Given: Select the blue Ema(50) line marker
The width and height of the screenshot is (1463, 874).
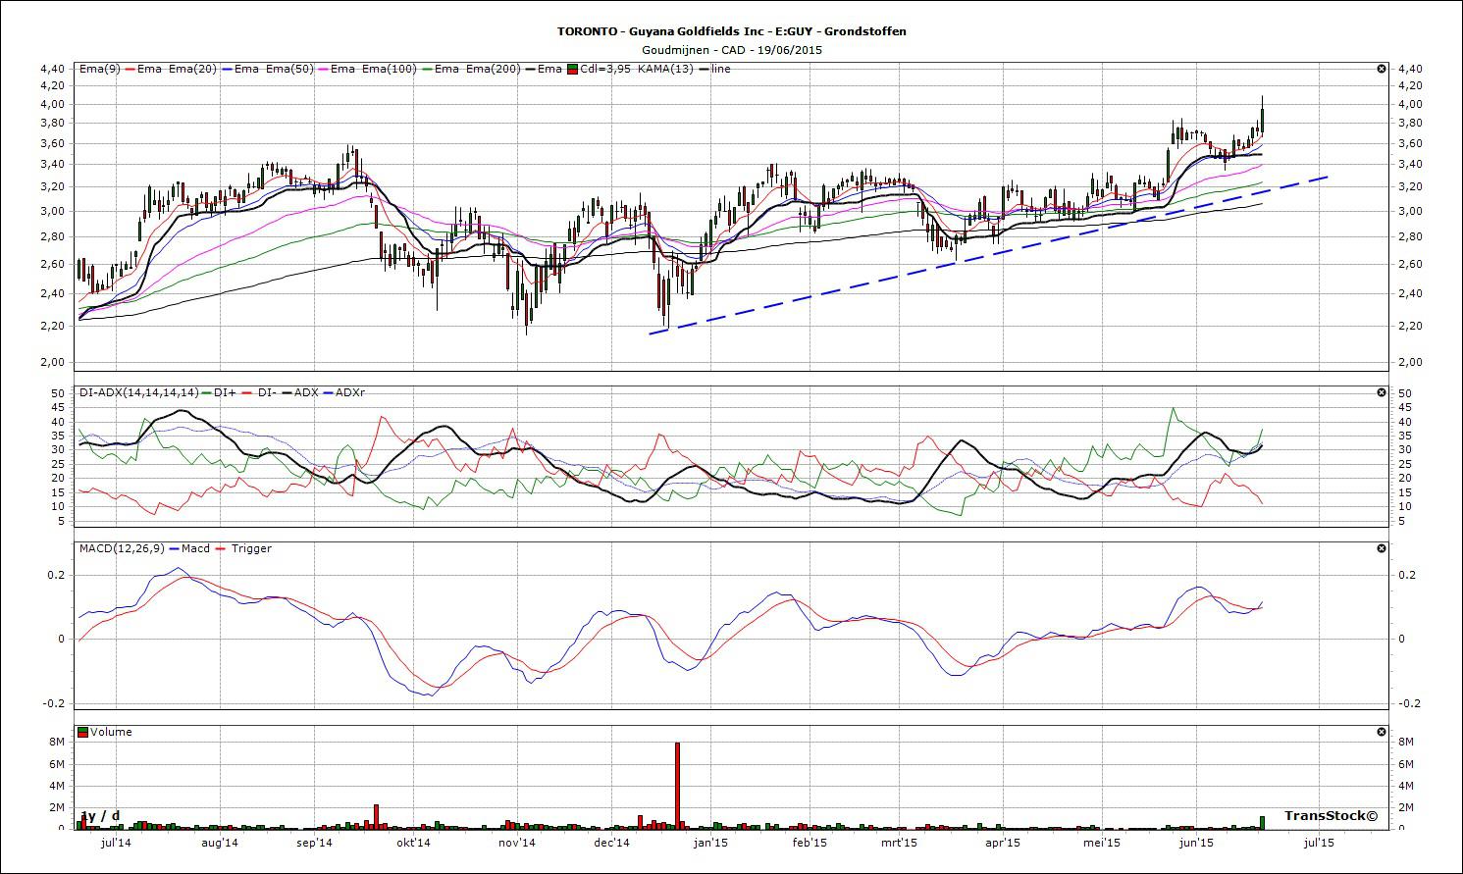Looking at the screenshot, I should point(226,69).
